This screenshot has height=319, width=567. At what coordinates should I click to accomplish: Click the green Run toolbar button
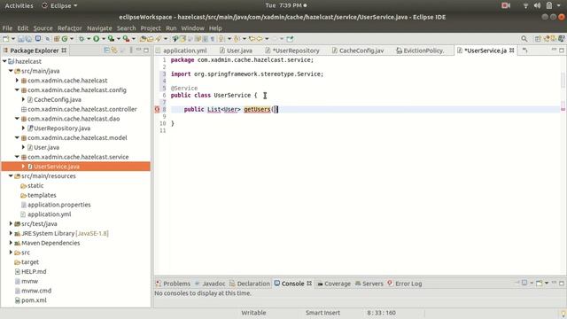coord(97,39)
